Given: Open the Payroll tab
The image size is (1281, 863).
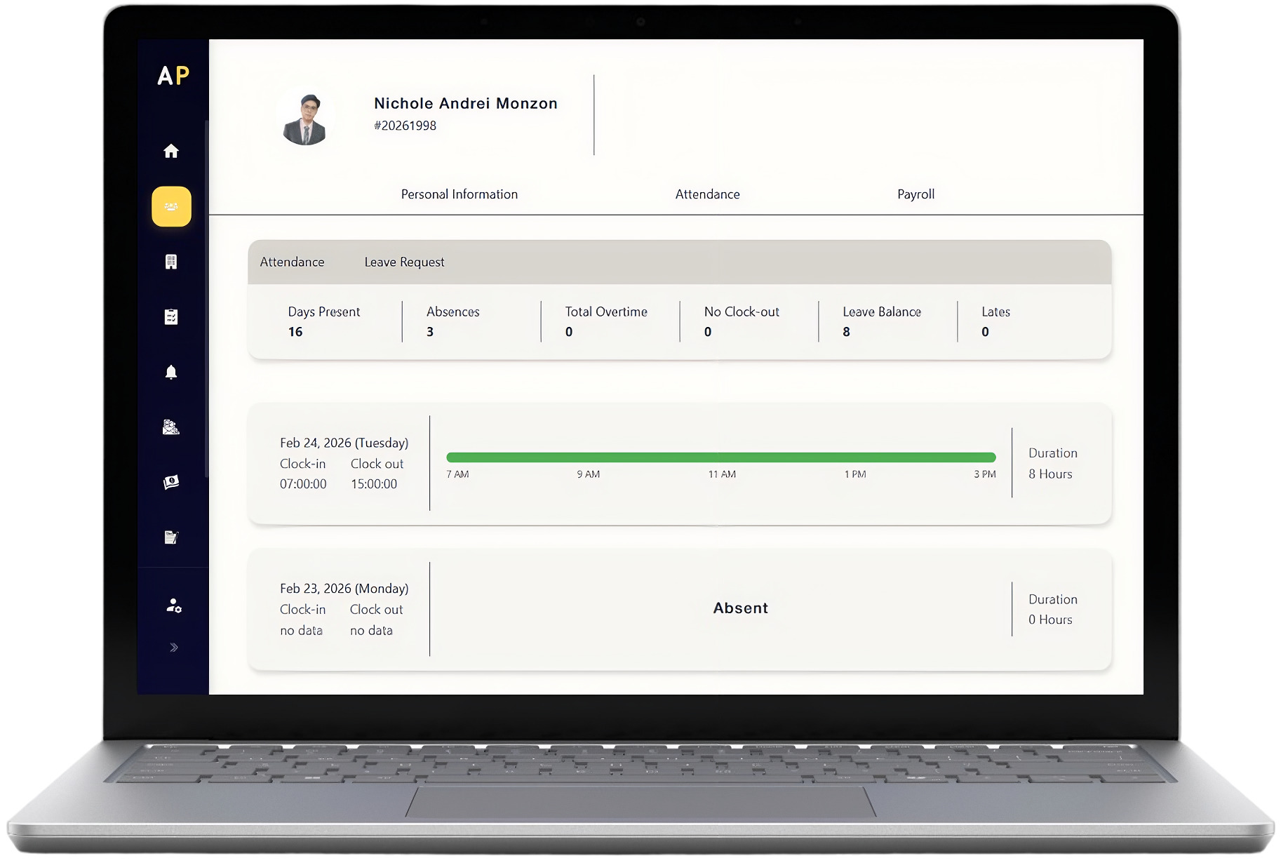Looking at the screenshot, I should pyautogui.click(x=916, y=194).
